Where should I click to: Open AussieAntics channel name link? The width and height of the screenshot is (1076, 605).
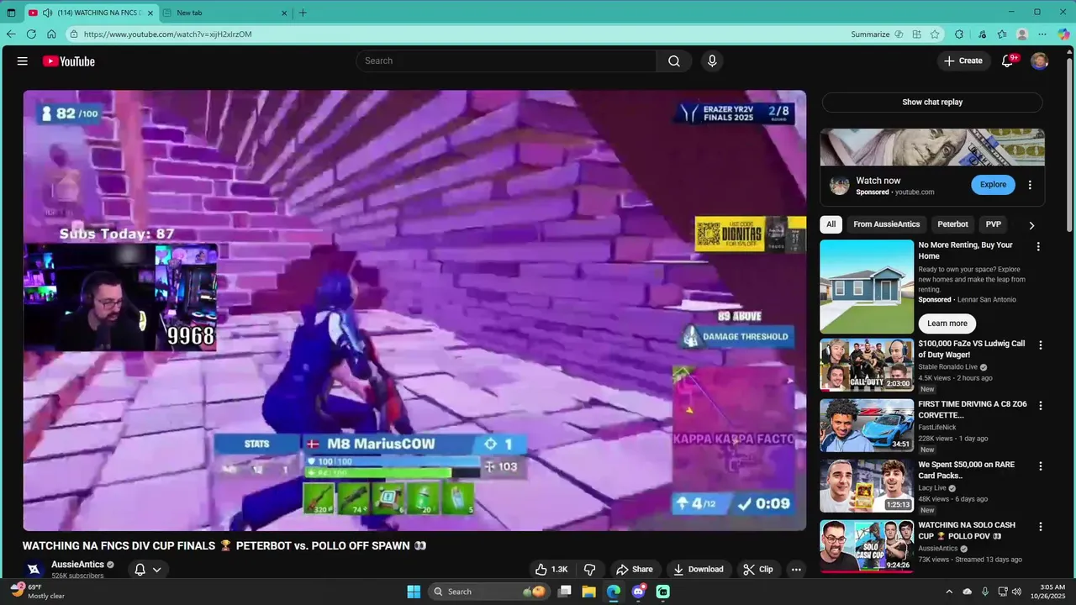(x=77, y=565)
